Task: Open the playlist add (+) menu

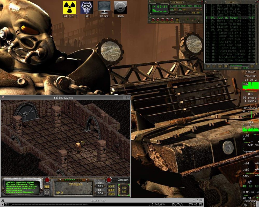Action: pos(208,66)
